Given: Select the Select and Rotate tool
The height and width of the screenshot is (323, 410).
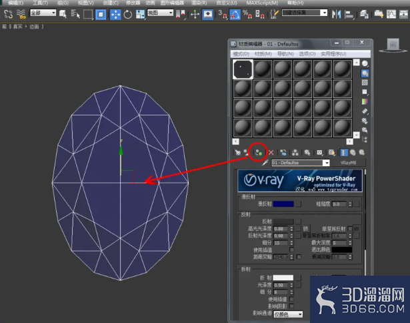Looking at the screenshot, I should [128, 14].
